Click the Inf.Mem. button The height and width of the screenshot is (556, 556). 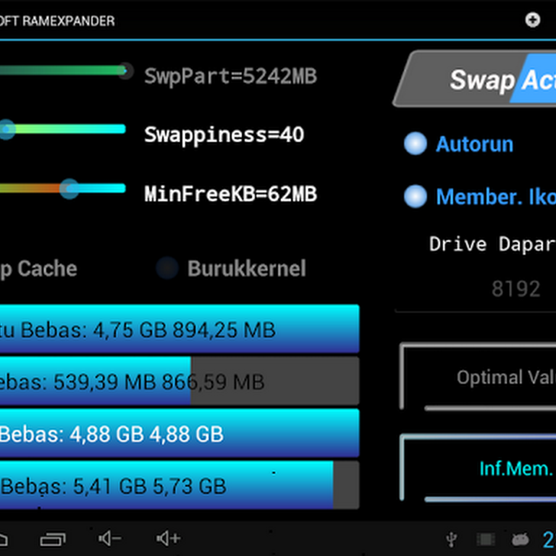point(478,468)
